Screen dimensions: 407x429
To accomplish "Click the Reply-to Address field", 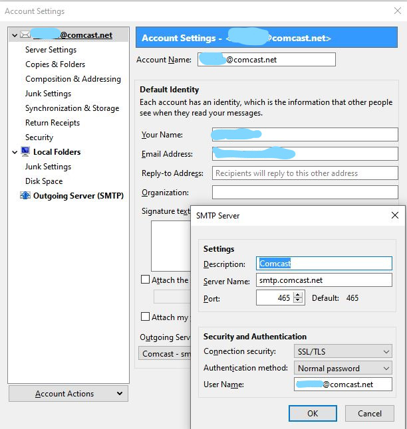I will point(305,173).
